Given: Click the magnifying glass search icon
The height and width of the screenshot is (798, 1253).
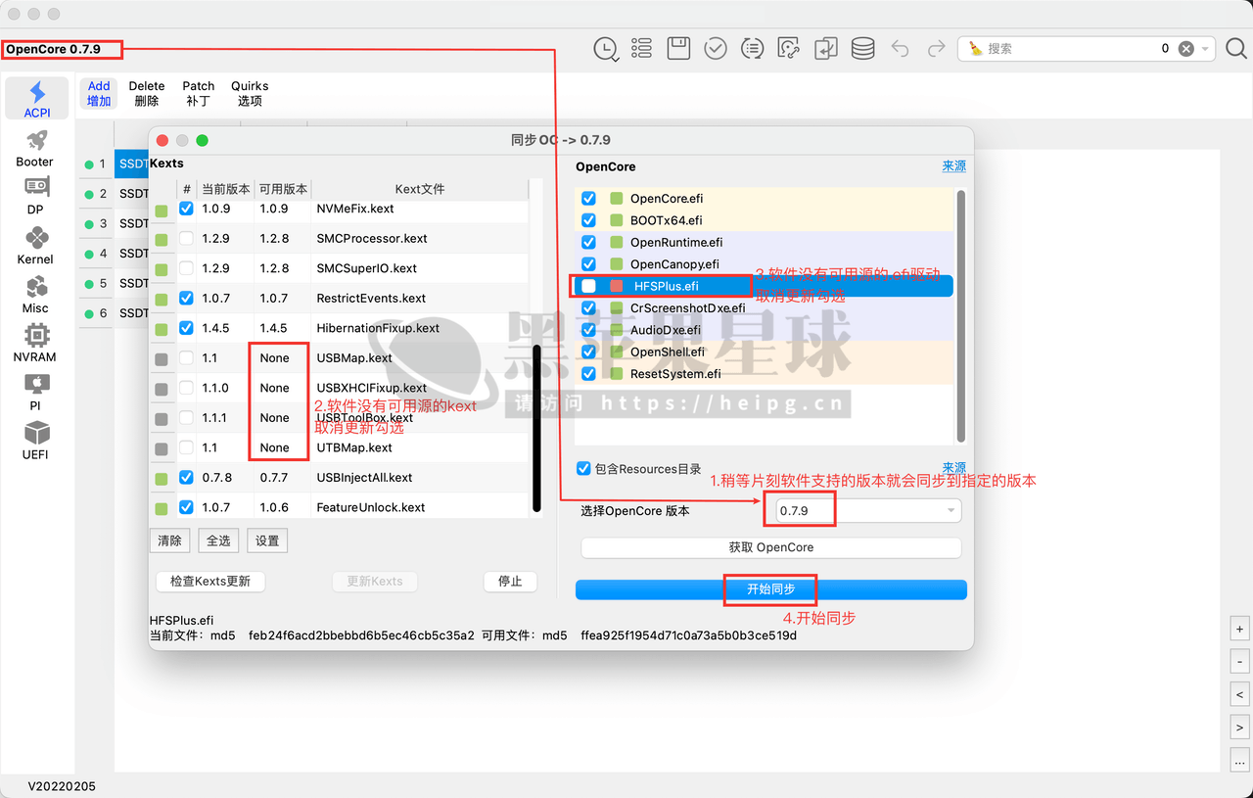Looking at the screenshot, I should pyautogui.click(x=1236, y=48).
